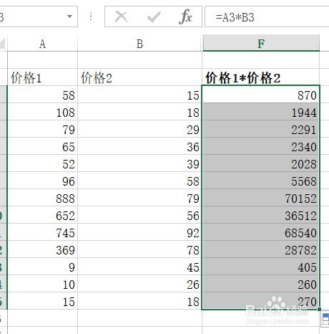Click the formula bar expand dots handle
This screenshot has height=334, width=329.
91,16
